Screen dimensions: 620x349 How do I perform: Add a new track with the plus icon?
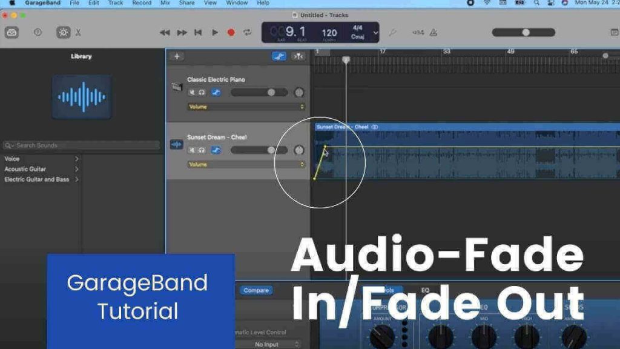(x=177, y=55)
